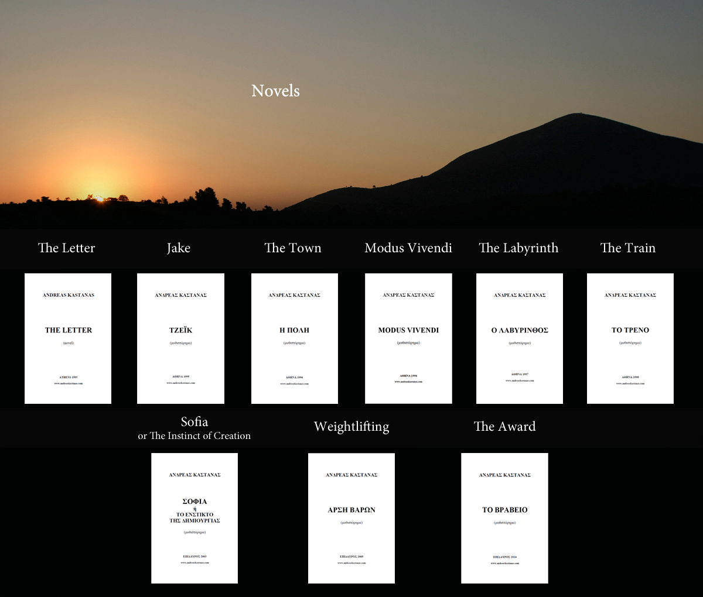Open the 'Jake' title link
Image resolution: width=703 pixels, height=597 pixels.
point(179,248)
